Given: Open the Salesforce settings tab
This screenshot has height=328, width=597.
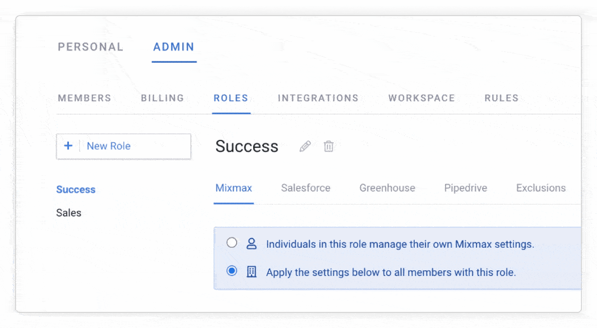Looking at the screenshot, I should coord(306,188).
